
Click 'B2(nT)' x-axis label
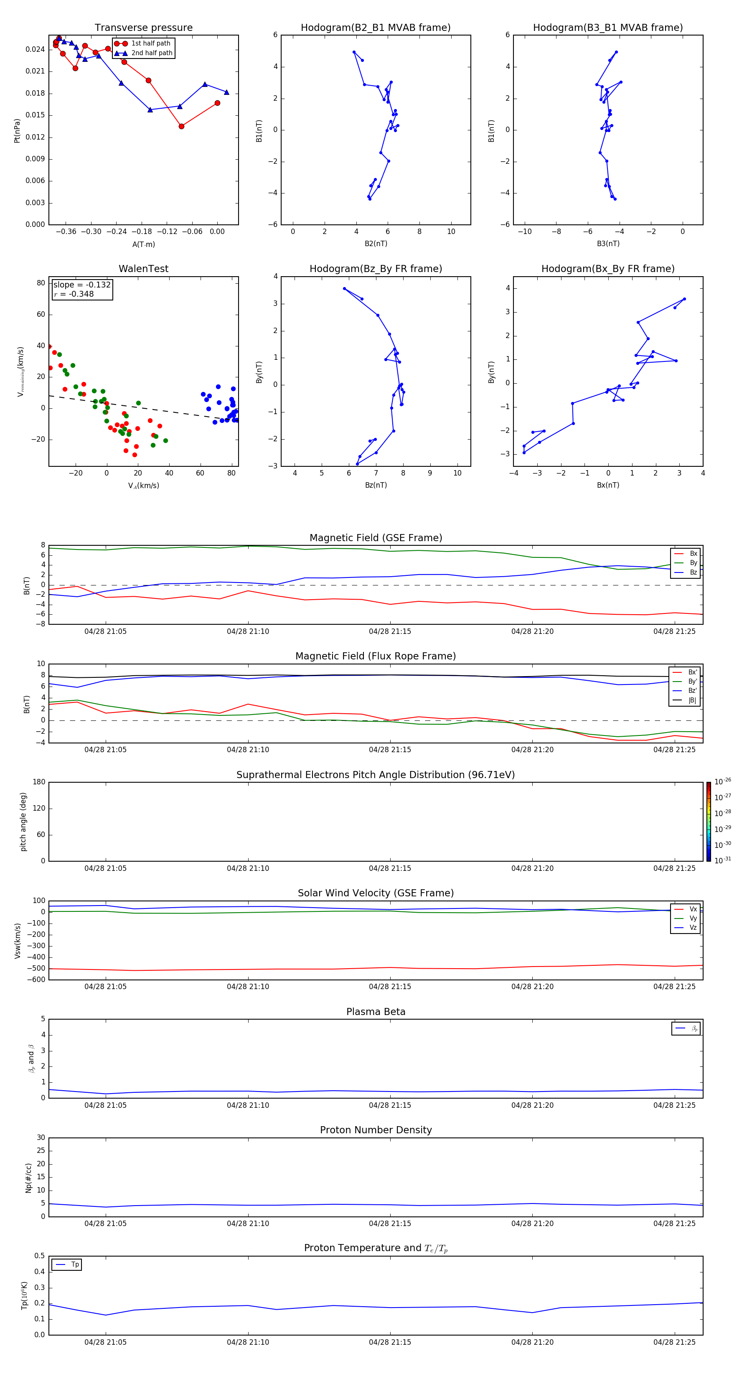[376, 244]
